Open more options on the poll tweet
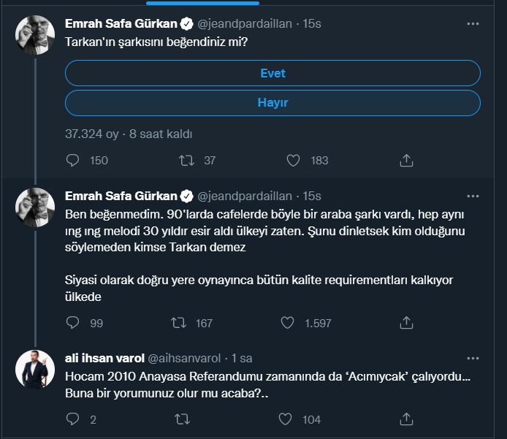The width and height of the screenshot is (507, 439). click(473, 24)
